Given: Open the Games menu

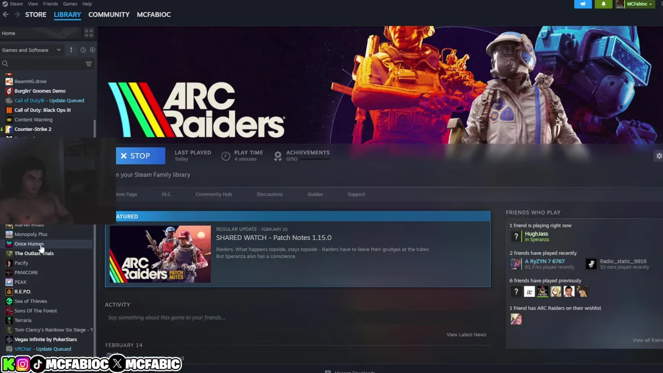Looking at the screenshot, I should 70,4.
